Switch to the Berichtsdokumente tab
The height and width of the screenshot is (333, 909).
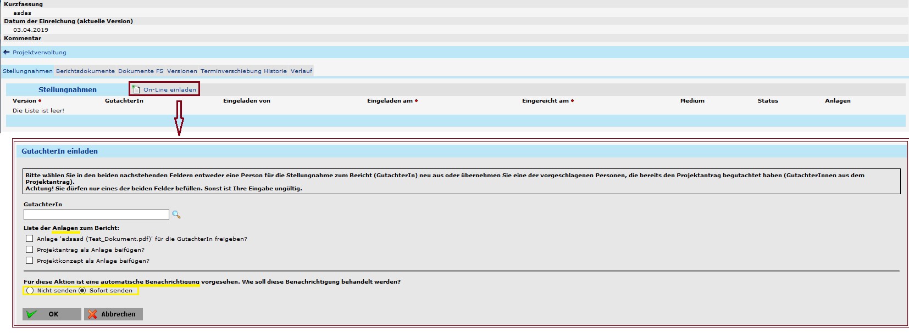pyautogui.click(x=85, y=71)
